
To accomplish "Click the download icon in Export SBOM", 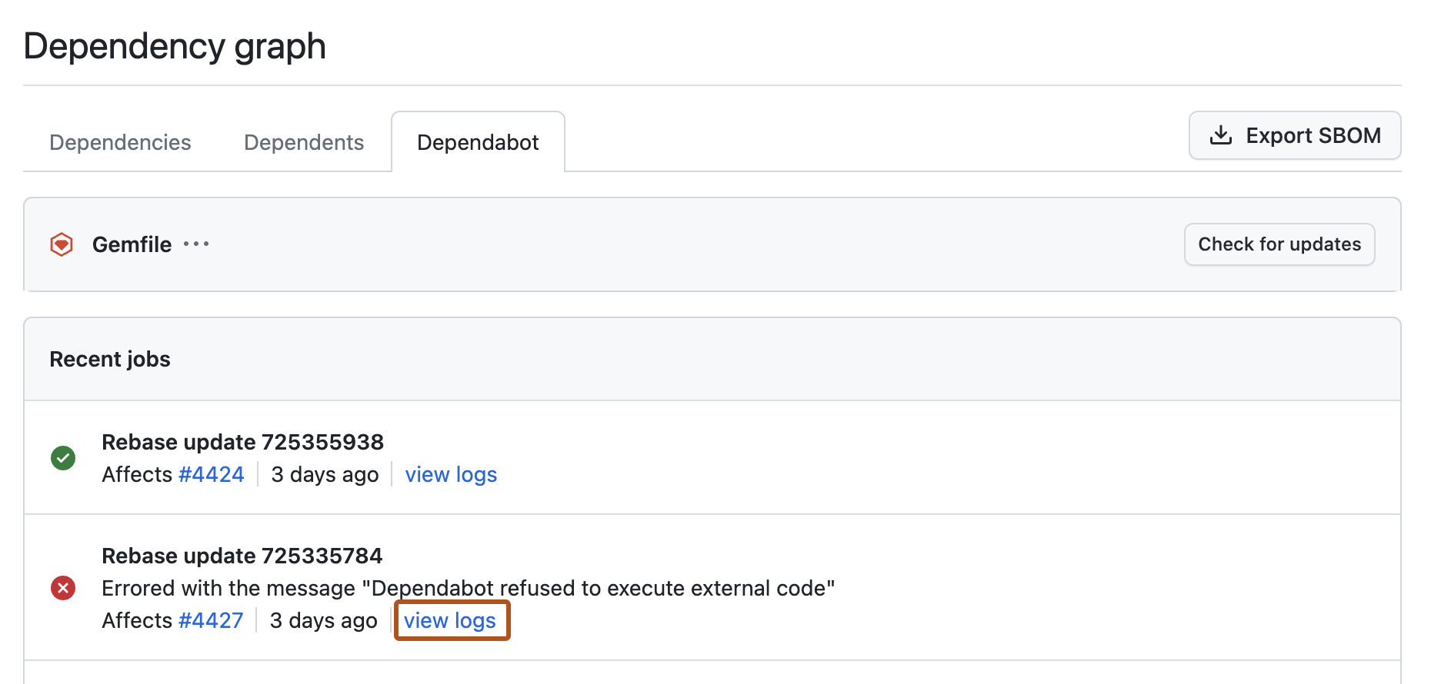I will coord(1220,135).
